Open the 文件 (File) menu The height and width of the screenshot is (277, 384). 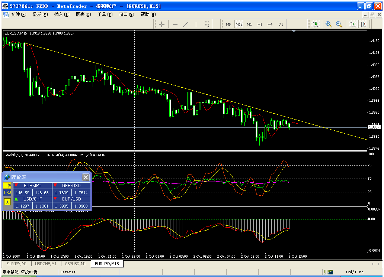click(x=18, y=14)
